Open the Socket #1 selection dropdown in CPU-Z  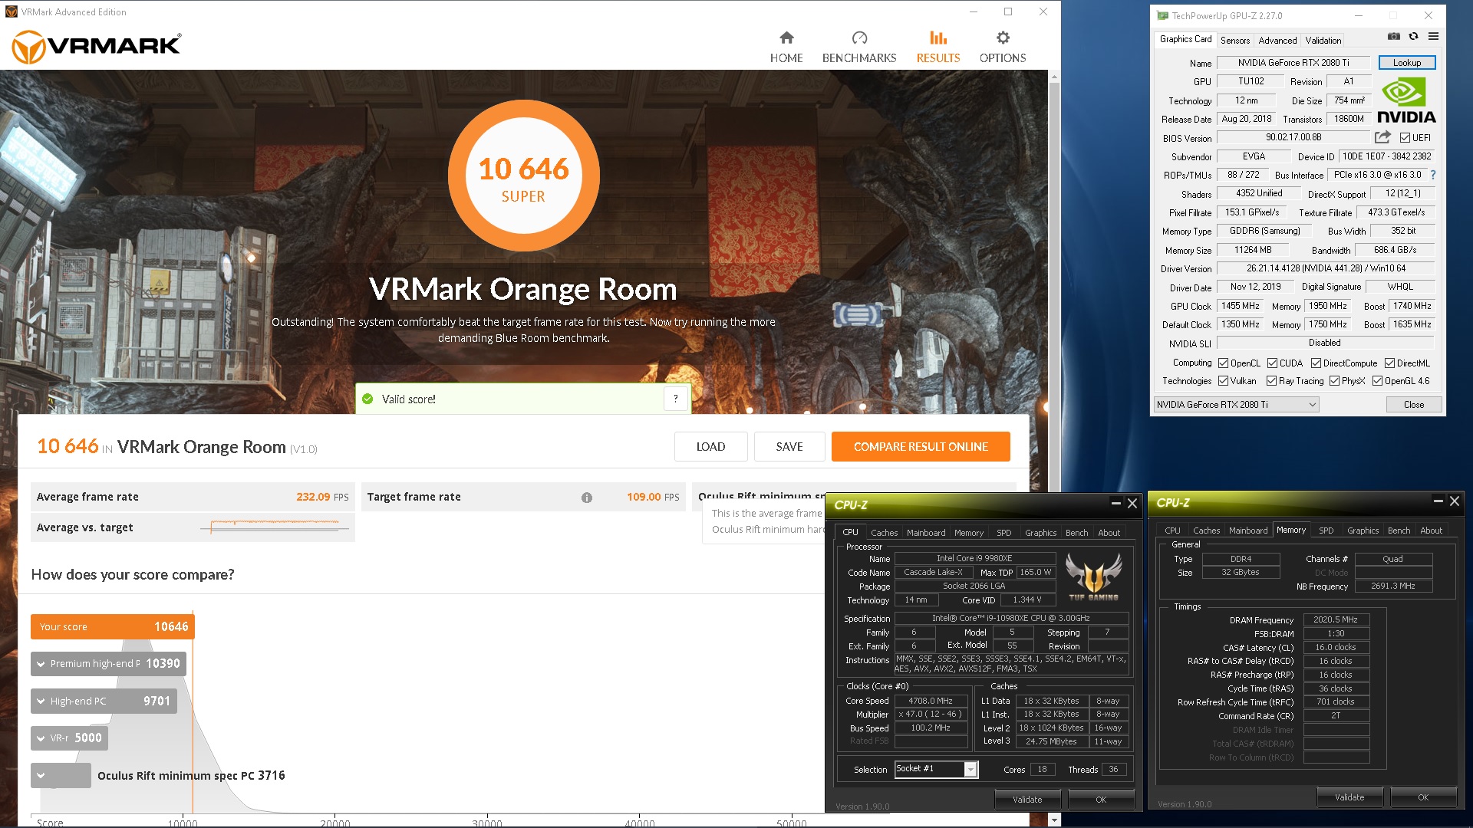936,769
